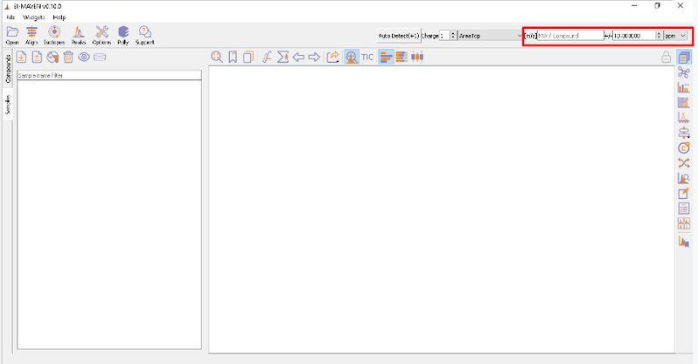Click the integrate curve icon
This screenshot has height=364, width=698.
(267, 57)
